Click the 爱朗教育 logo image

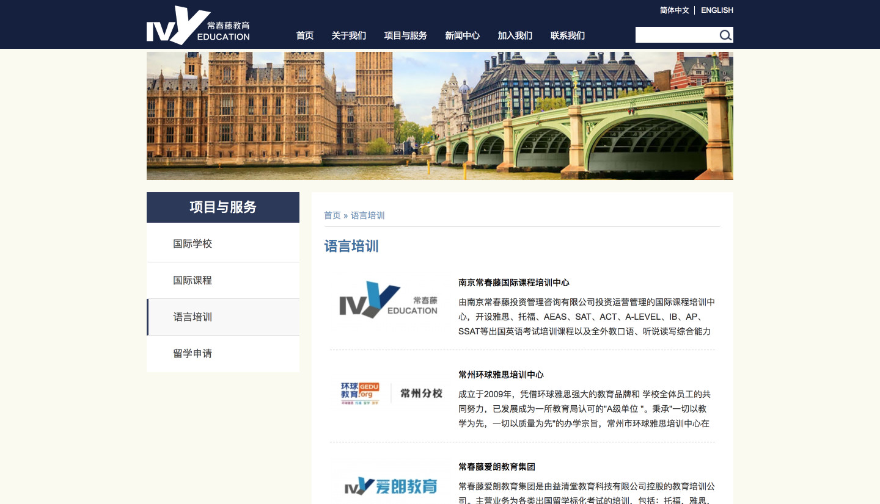[x=391, y=486]
